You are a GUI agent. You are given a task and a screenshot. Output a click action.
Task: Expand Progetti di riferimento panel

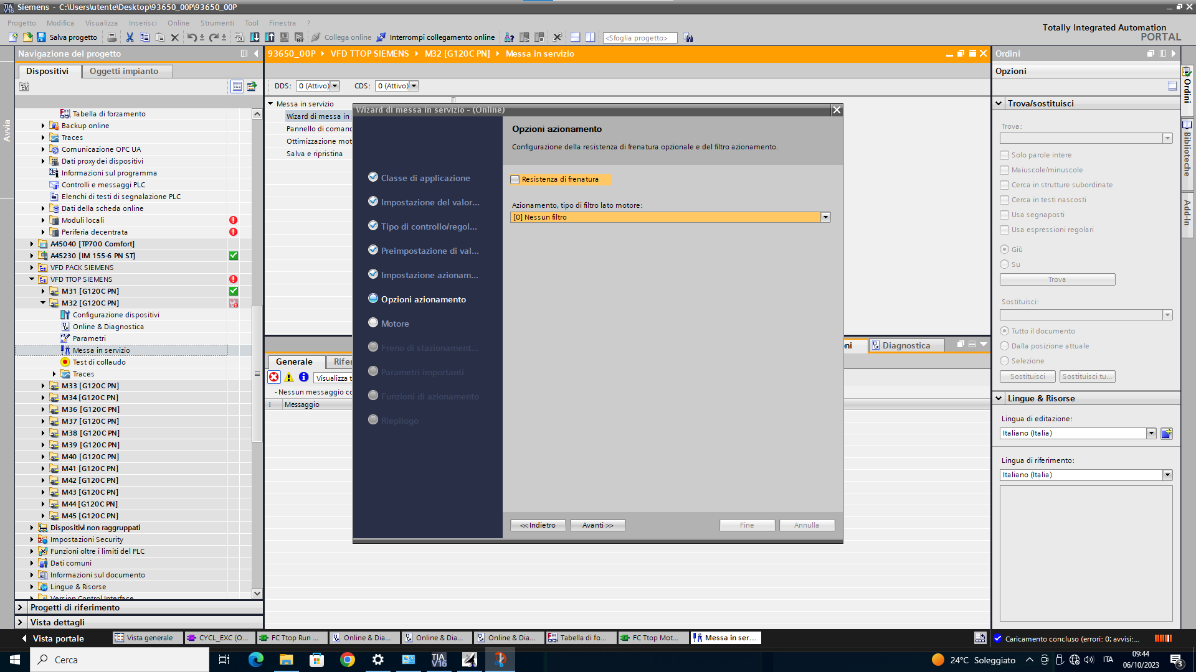(x=20, y=607)
